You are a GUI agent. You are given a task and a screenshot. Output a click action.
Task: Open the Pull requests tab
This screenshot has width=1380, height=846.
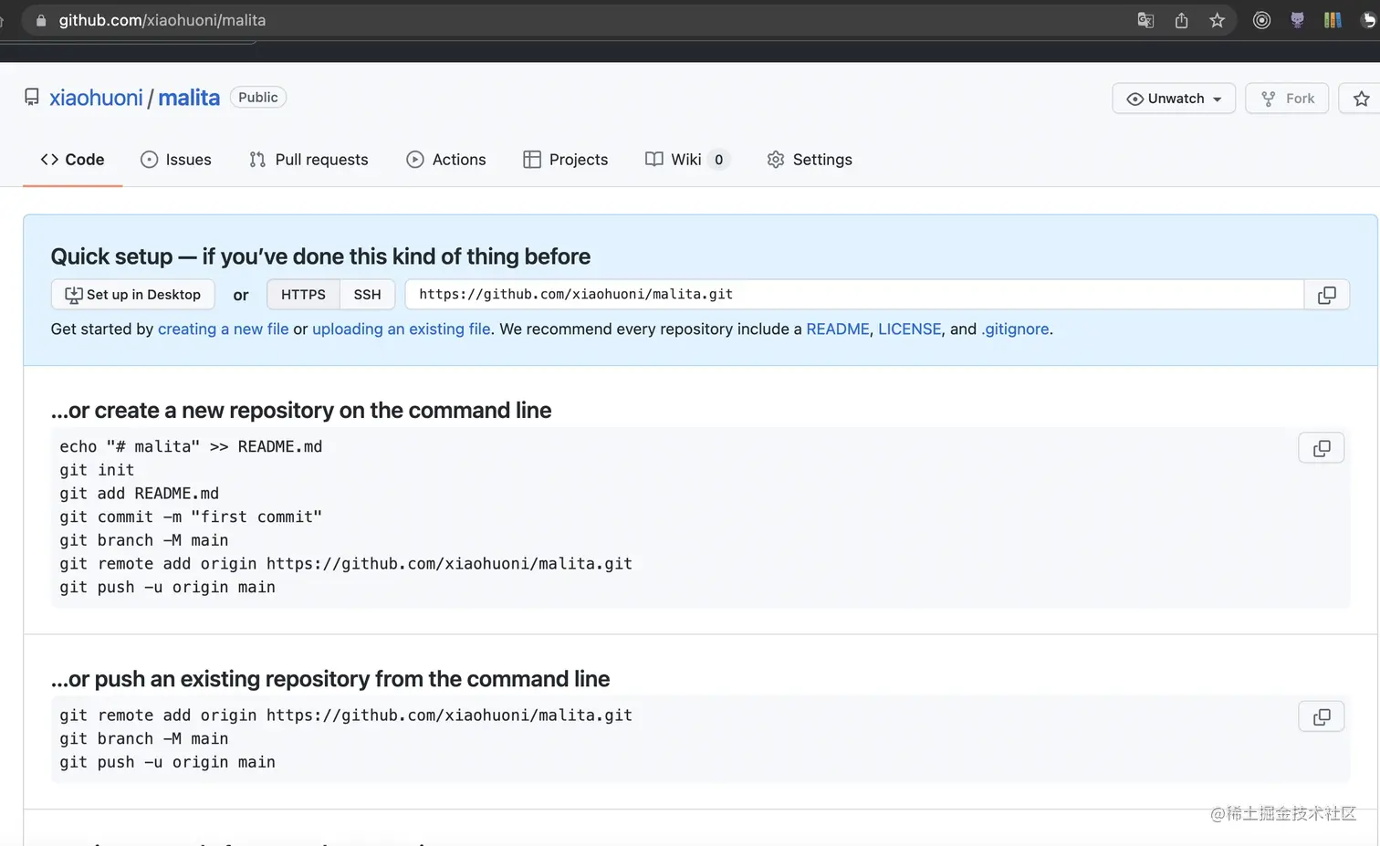click(x=308, y=160)
